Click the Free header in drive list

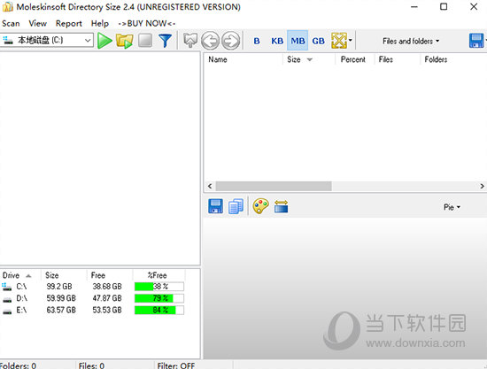[x=110, y=275]
